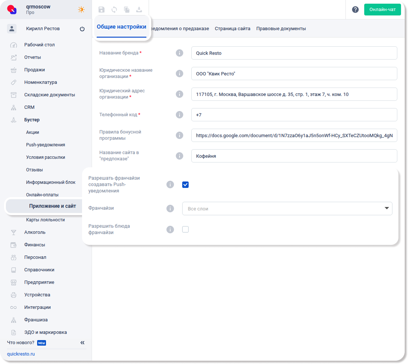This screenshot has width=408, height=364.
Task: Click the Название бренда input field
Action: pos(294,53)
